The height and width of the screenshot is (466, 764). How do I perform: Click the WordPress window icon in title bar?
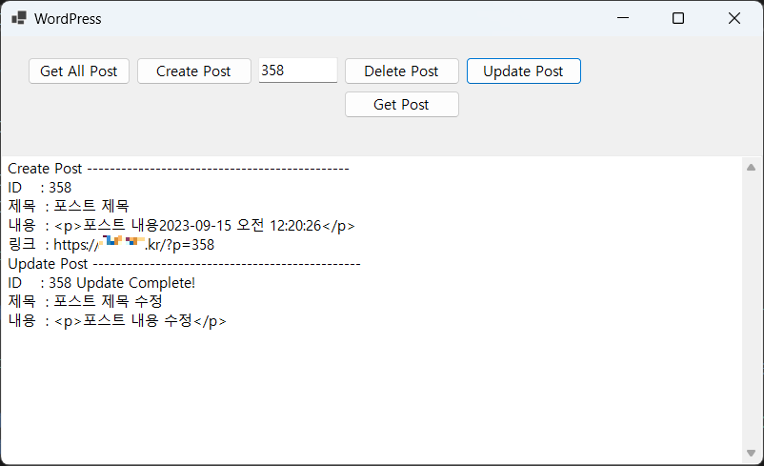point(19,18)
